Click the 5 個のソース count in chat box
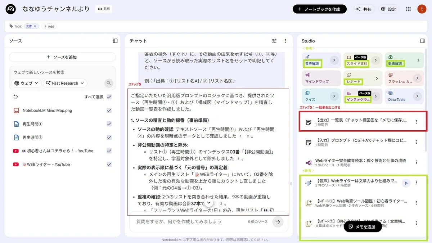Screen dimensions: 432x243 [258, 222]
